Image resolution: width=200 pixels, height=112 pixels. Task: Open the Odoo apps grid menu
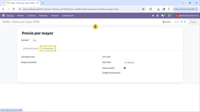coord(4,16)
